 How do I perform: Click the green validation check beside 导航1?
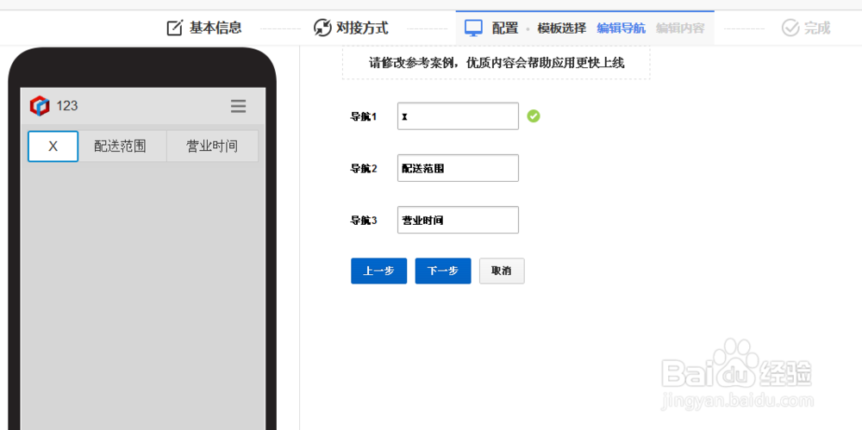tap(534, 116)
